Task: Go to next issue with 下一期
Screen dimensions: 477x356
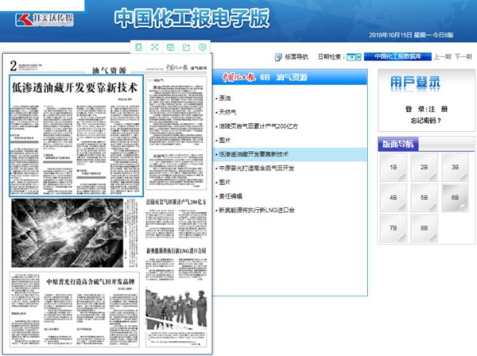Action: click(x=463, y=57)
